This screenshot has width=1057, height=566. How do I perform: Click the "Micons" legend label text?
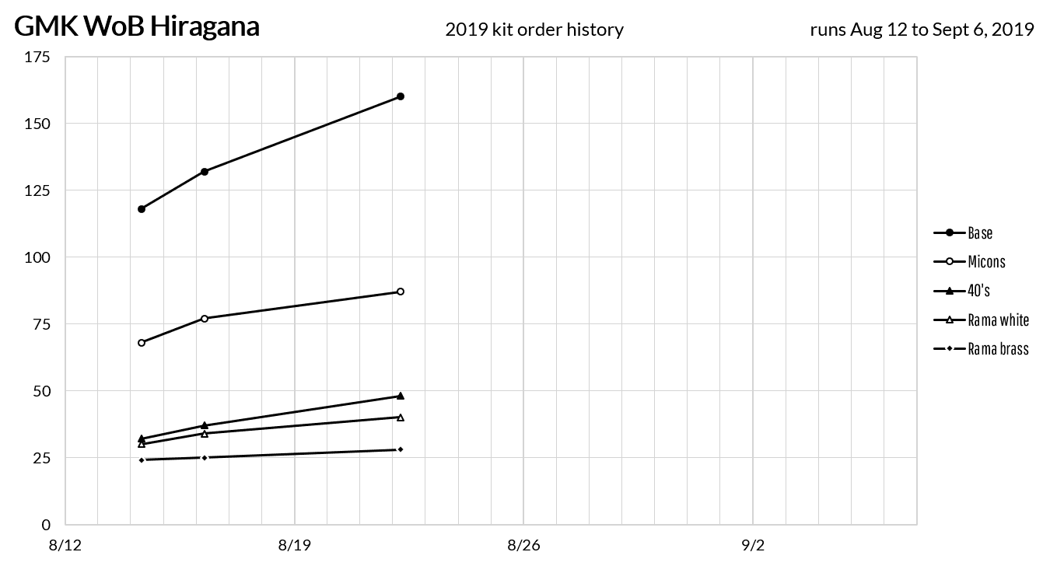986,261
